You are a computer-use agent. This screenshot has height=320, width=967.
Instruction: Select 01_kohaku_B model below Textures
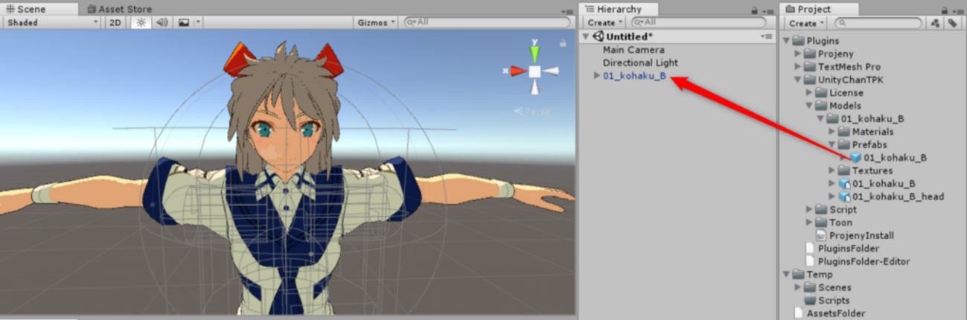click(884, 184)
